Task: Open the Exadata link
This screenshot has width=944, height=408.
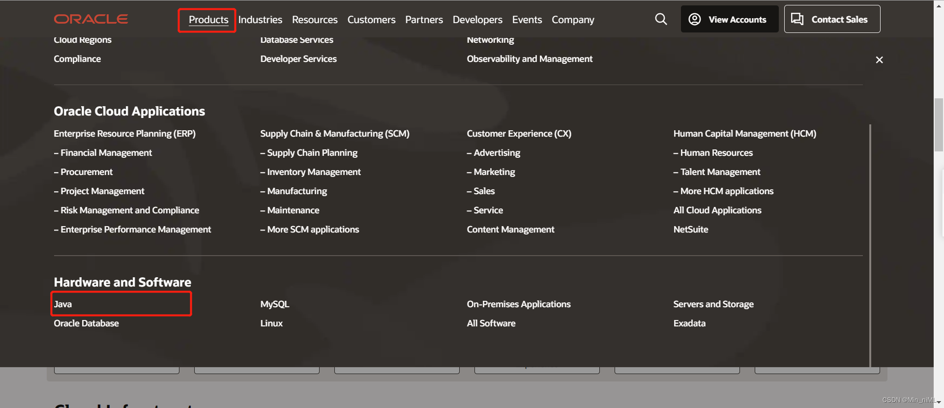Action: coord(689,323)
